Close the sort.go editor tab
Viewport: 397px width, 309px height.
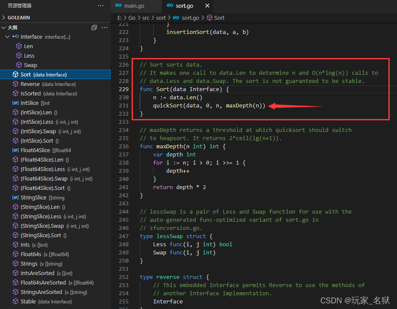coord(207,6)
